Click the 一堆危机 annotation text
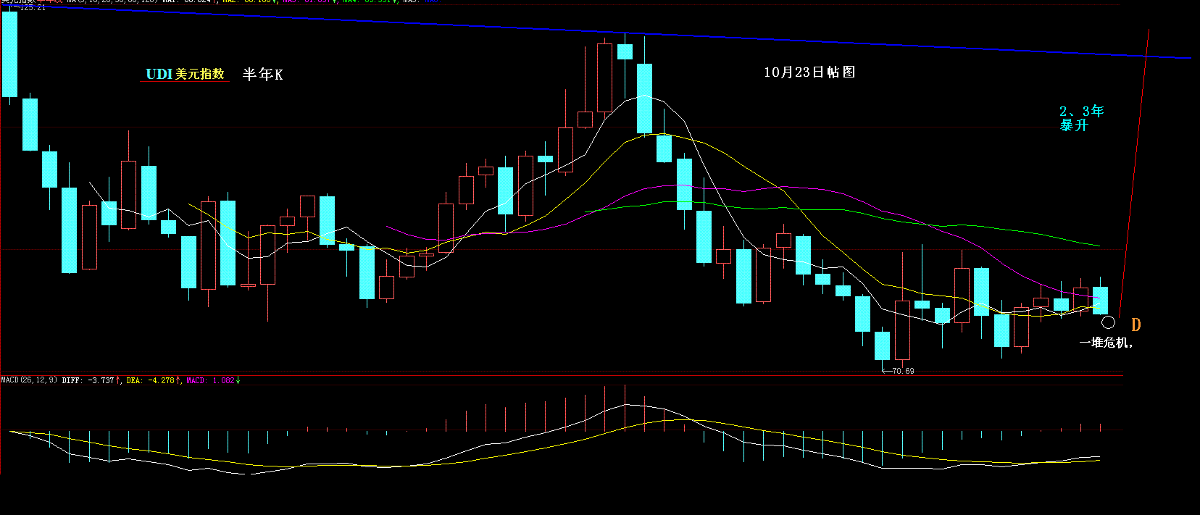Screen dimensions: 1200x515 tap(1106, 343)
